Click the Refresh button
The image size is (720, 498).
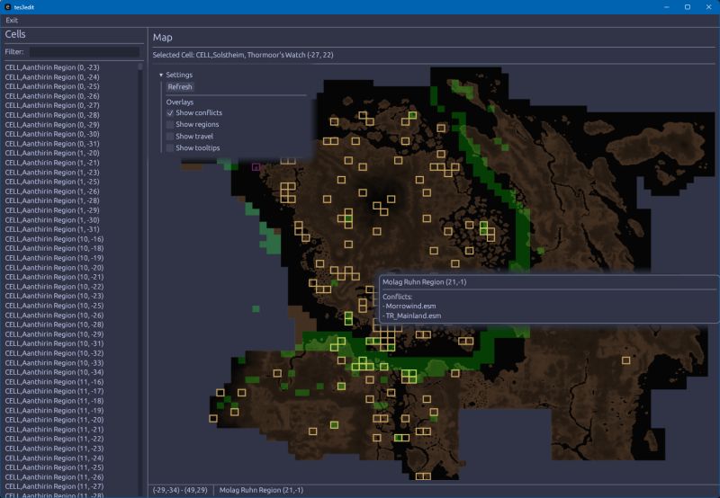pyautogui.click(x=180, y=86)
